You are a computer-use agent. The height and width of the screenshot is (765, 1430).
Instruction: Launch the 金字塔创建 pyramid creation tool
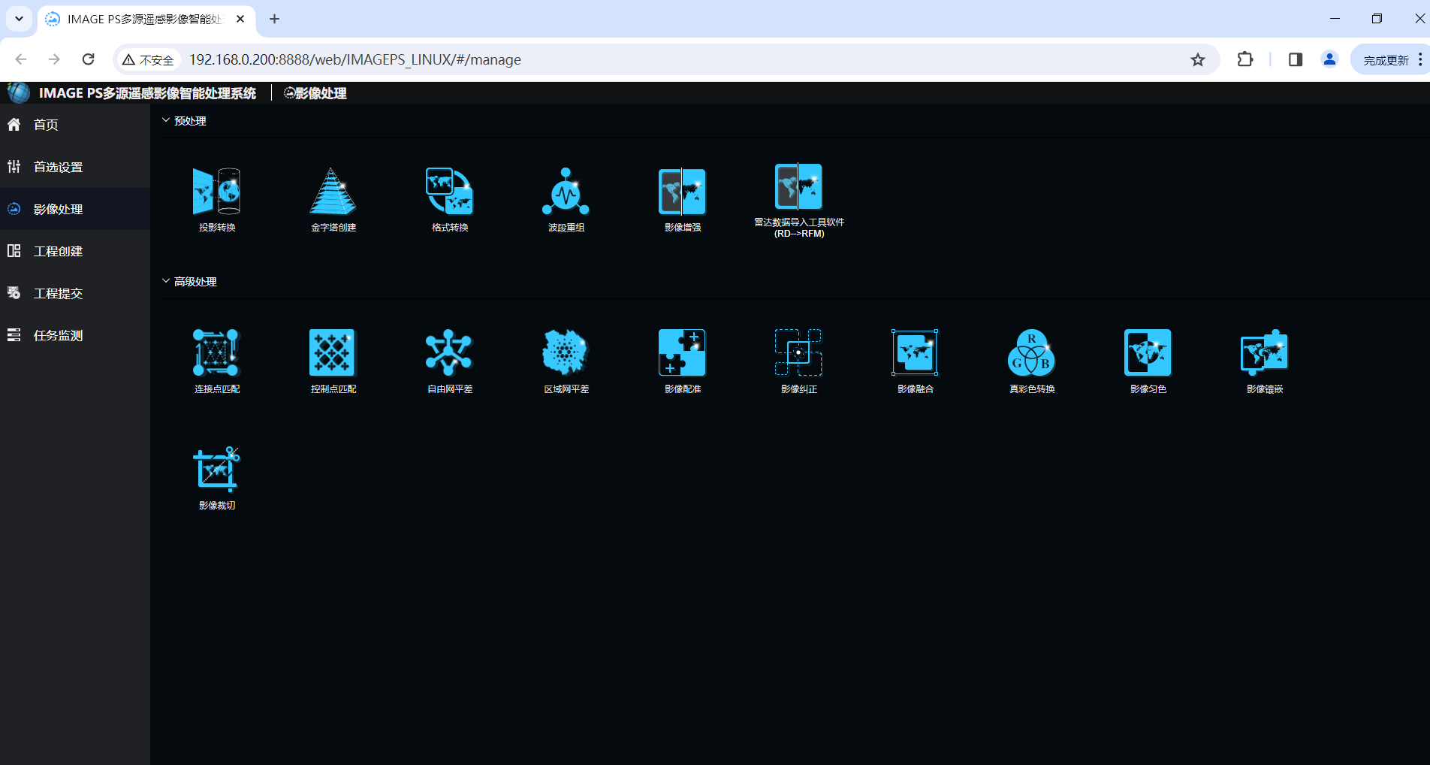(x=333, y=192)
